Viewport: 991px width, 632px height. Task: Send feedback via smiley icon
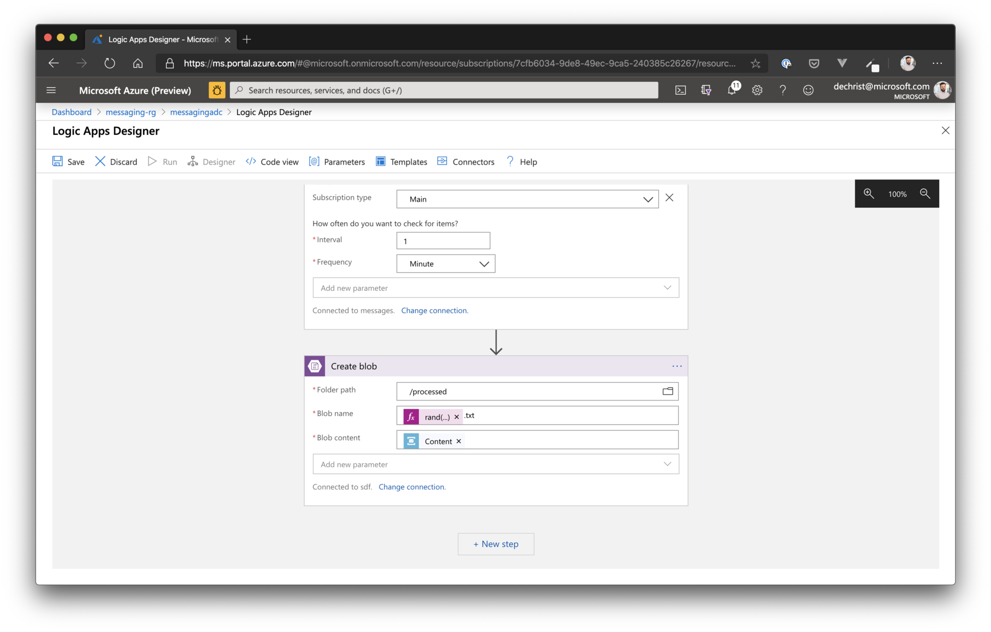tap(808, 90)
